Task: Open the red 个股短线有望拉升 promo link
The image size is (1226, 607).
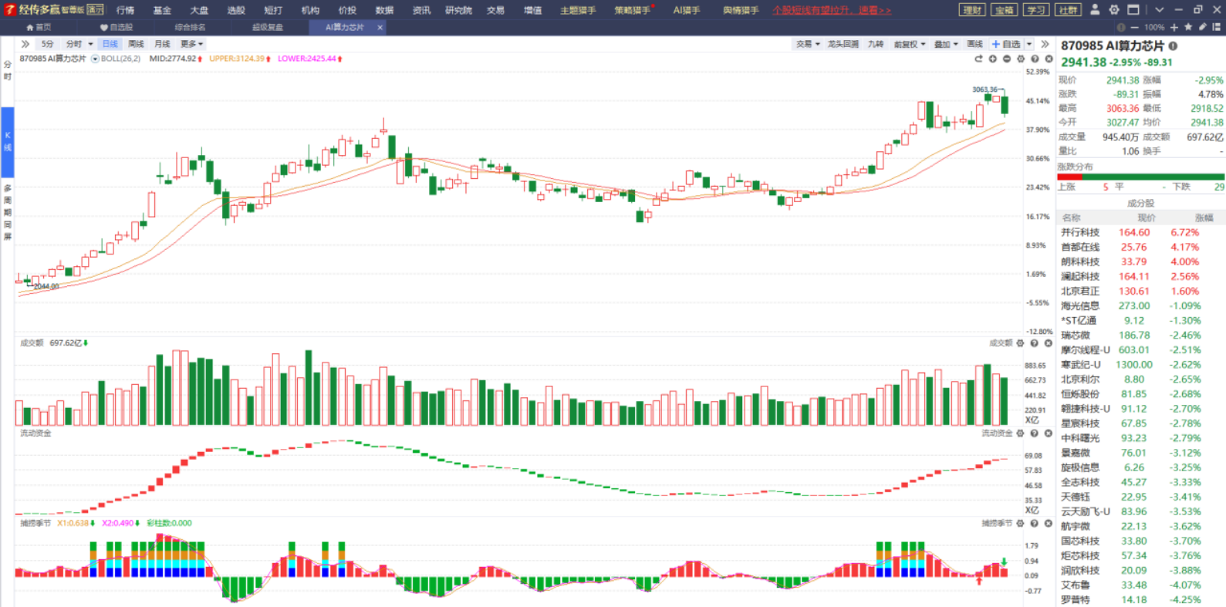Action: [x=832, y=10]
